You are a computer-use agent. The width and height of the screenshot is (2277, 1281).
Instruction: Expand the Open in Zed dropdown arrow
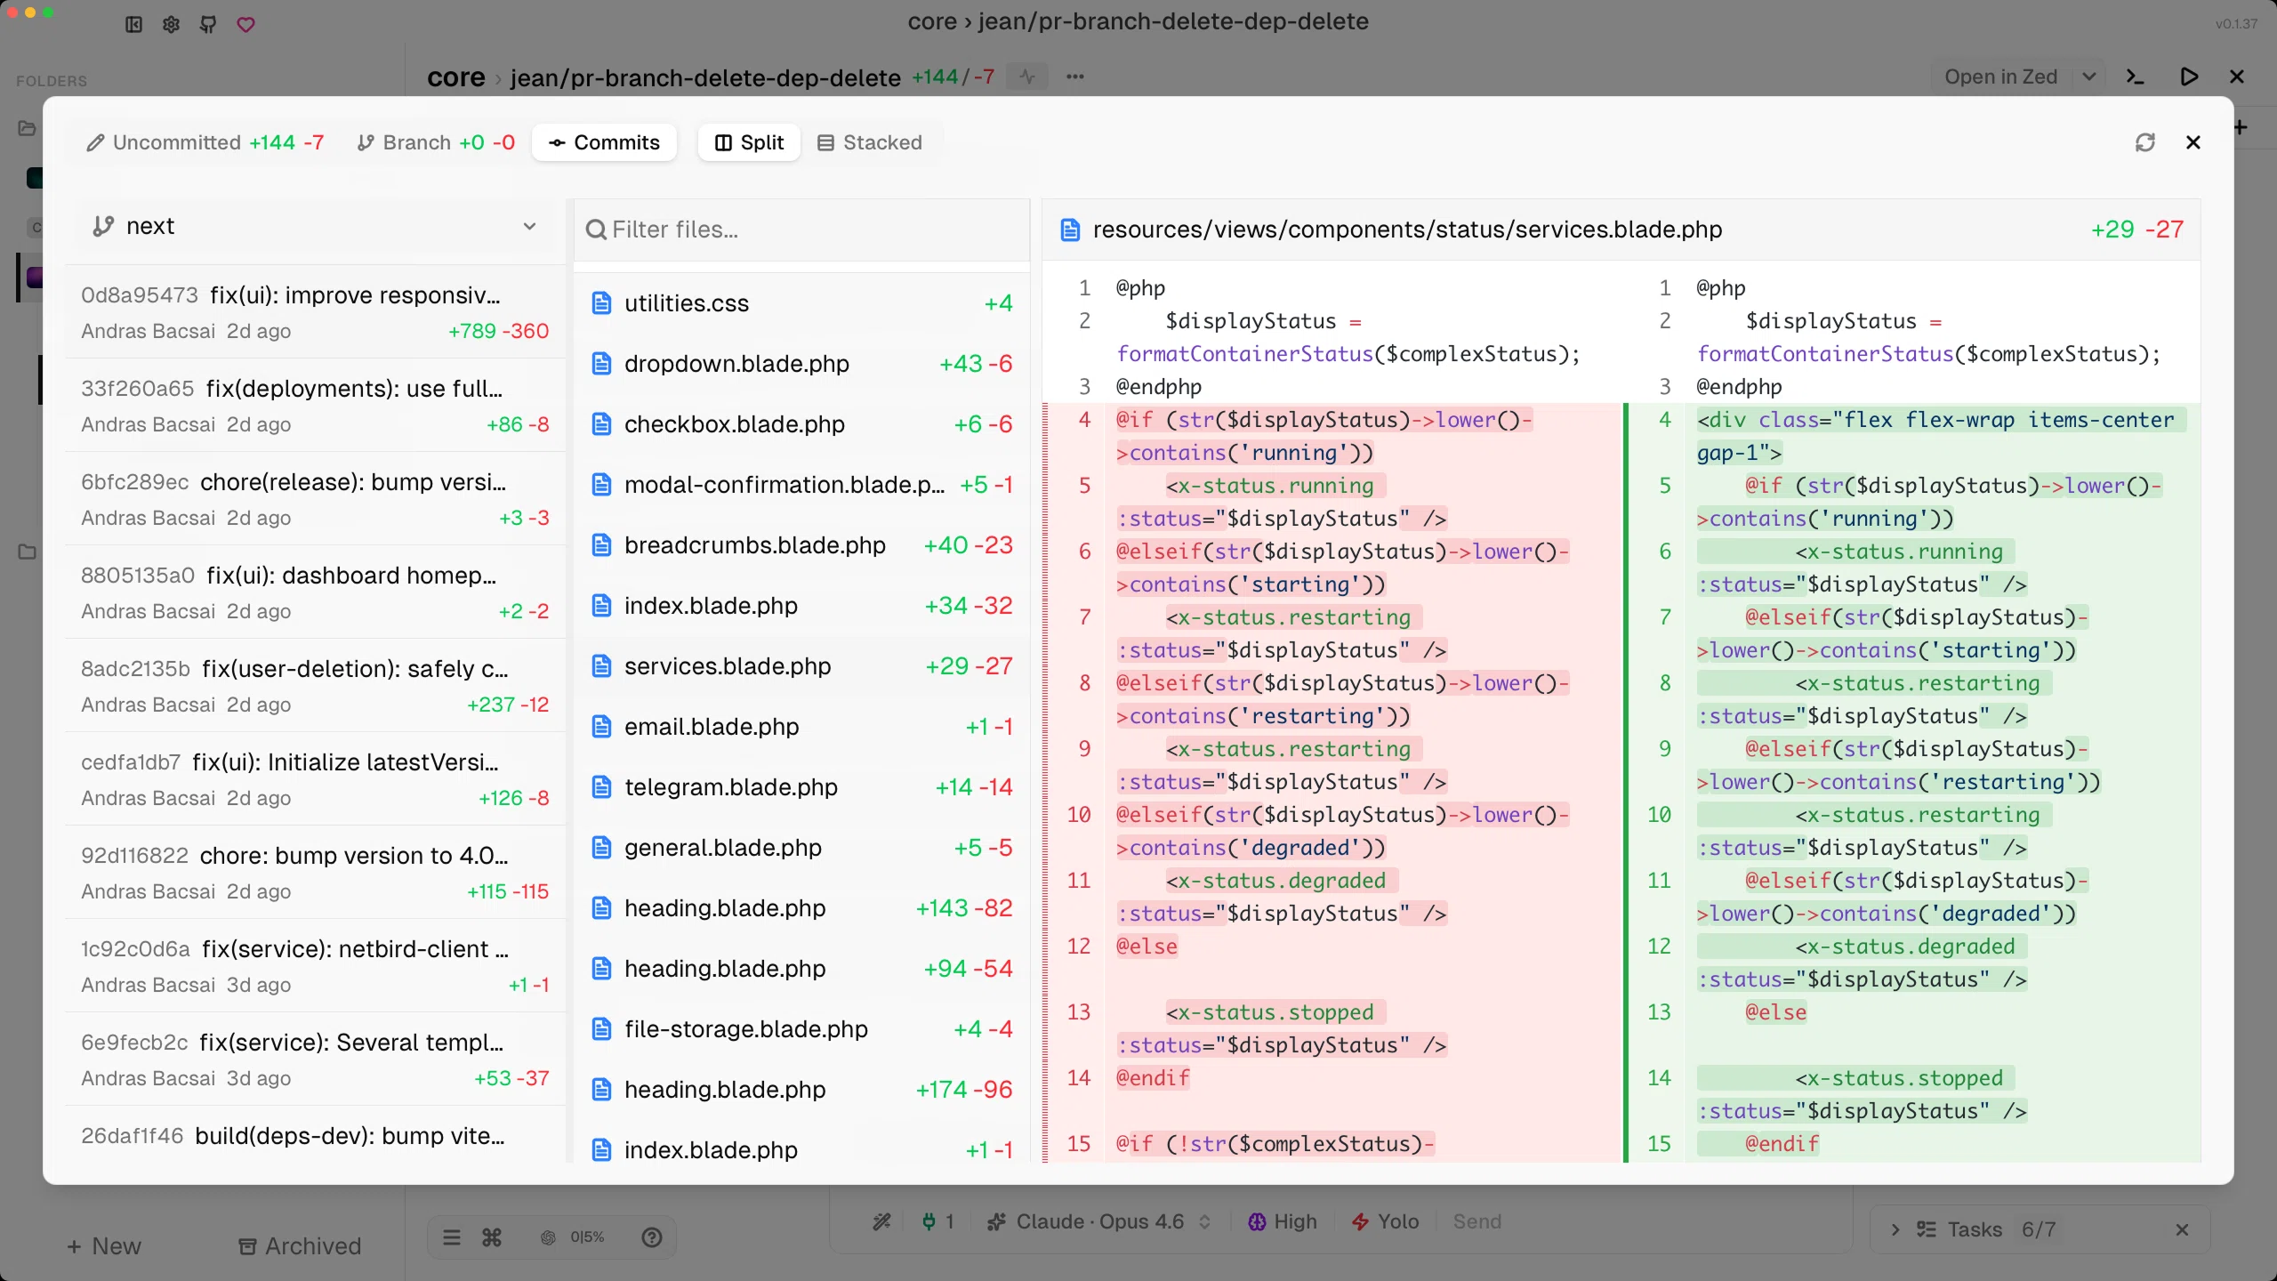tap(2089, 77)
